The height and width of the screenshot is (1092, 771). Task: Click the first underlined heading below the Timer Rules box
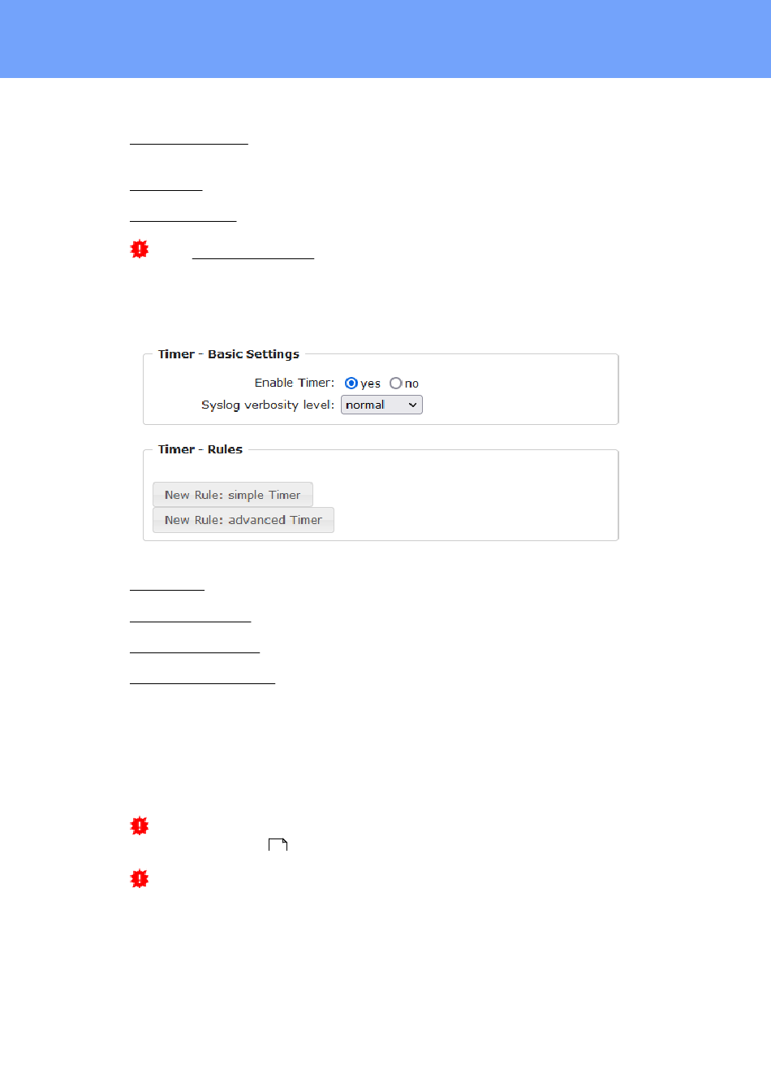pos(167,589)
